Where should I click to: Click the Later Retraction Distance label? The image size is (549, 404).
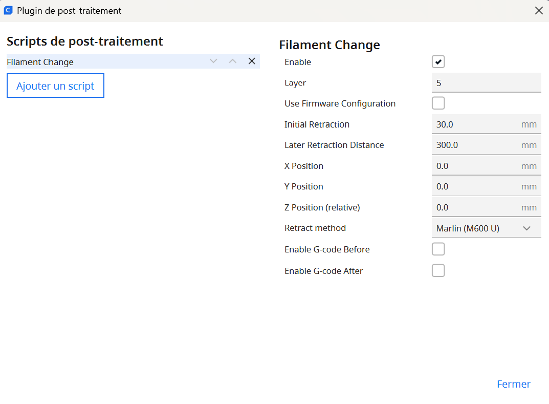click(x=334, y=145)
